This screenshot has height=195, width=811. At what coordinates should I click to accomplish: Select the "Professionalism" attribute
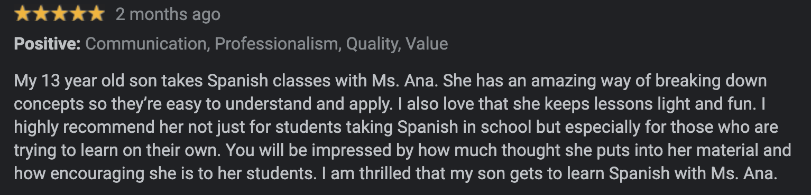277,44
